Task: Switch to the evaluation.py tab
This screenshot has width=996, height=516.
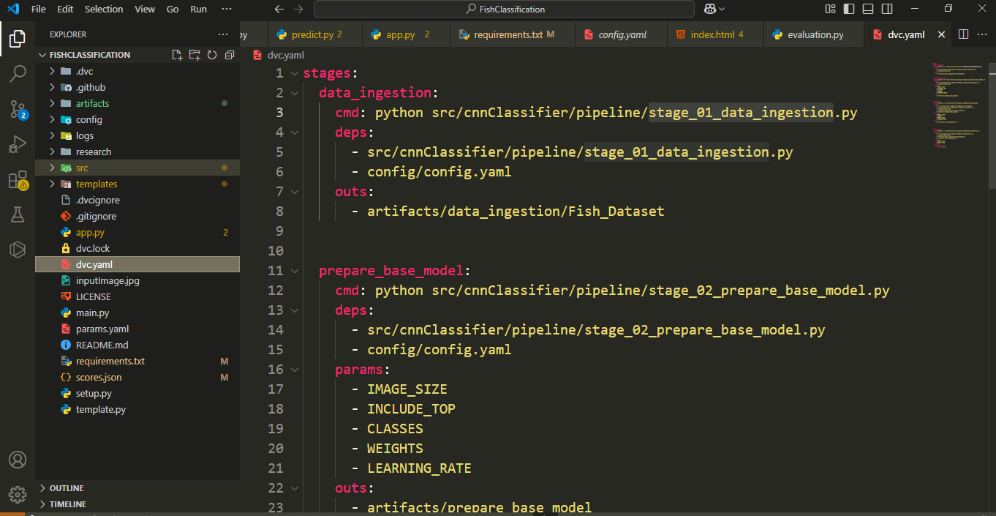Action: coord(815,34)
